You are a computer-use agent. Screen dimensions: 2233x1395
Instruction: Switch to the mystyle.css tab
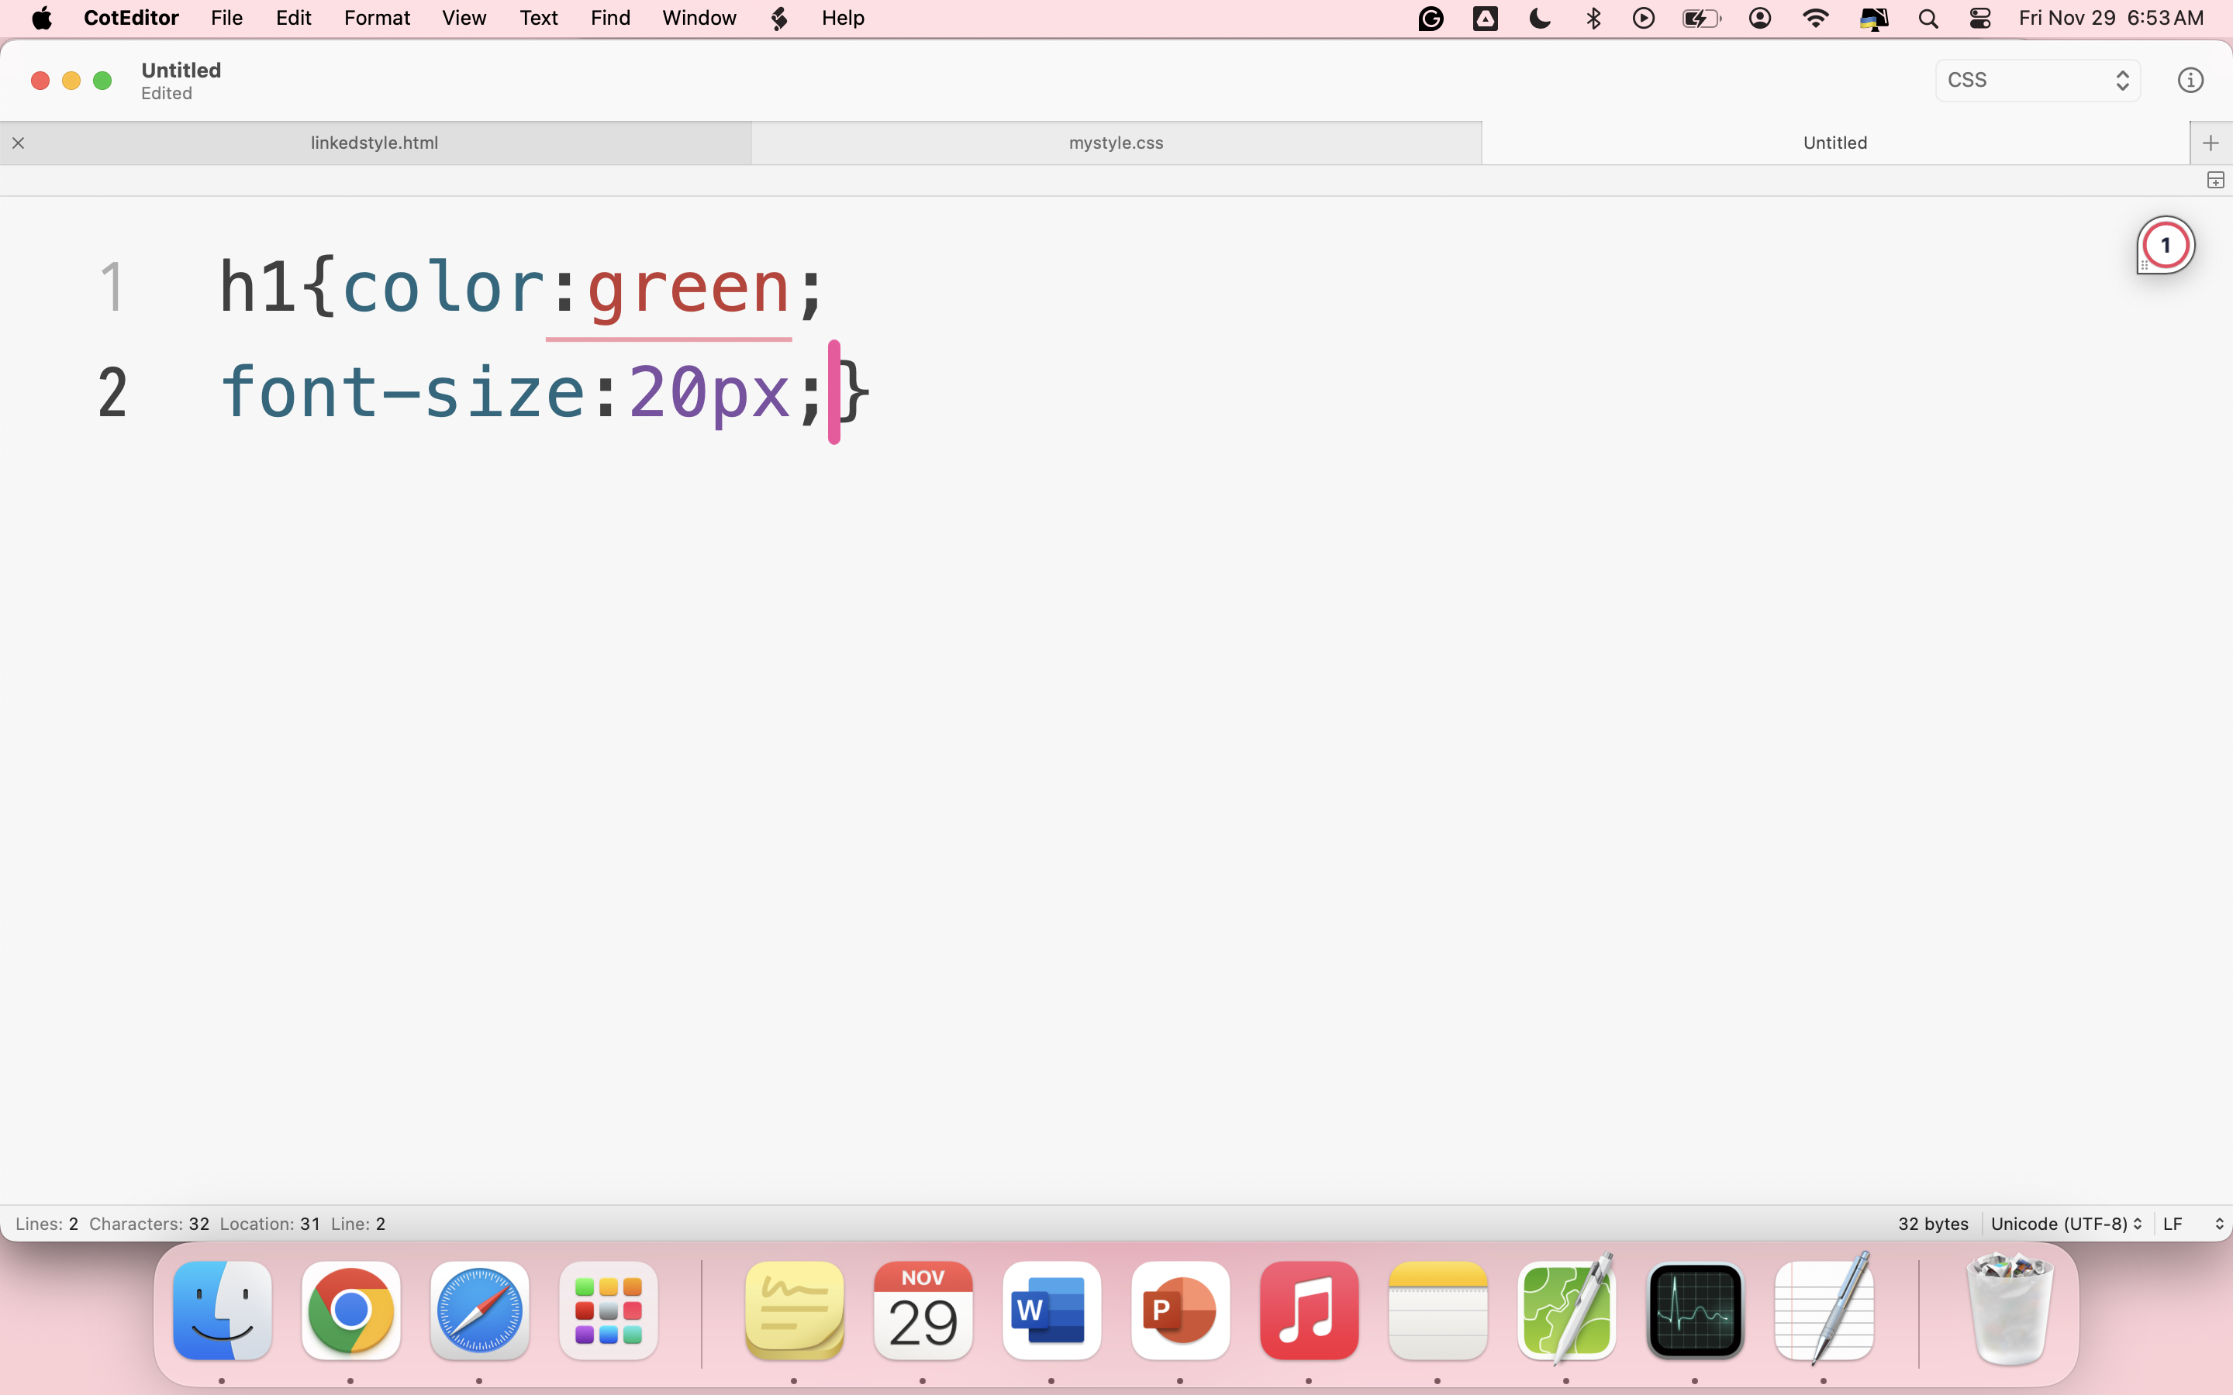tap(1116, 143)
